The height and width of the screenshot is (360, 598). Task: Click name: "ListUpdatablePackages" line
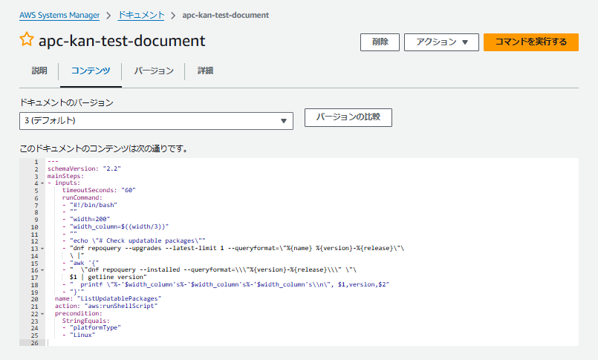pos(108,298)
